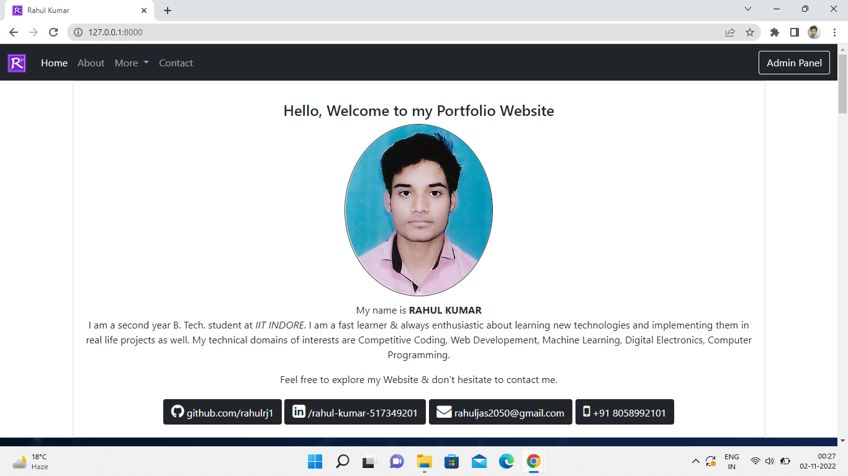Open the Chrome browser tab list chevron
848x476 pixels.
(747, 9)
